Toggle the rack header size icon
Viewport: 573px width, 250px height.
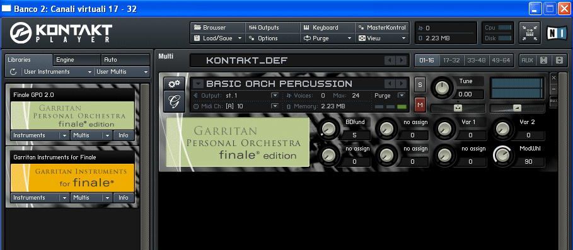point(559,60)
